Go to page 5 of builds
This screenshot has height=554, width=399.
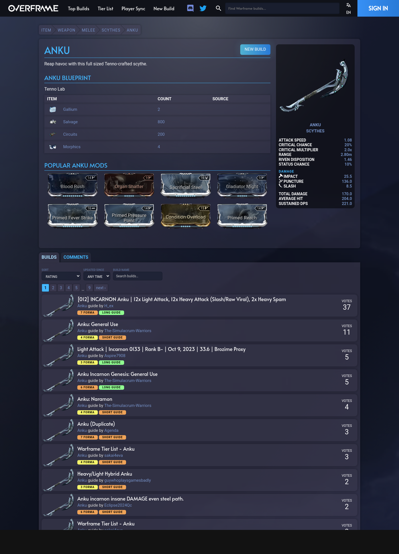point(76,288)
